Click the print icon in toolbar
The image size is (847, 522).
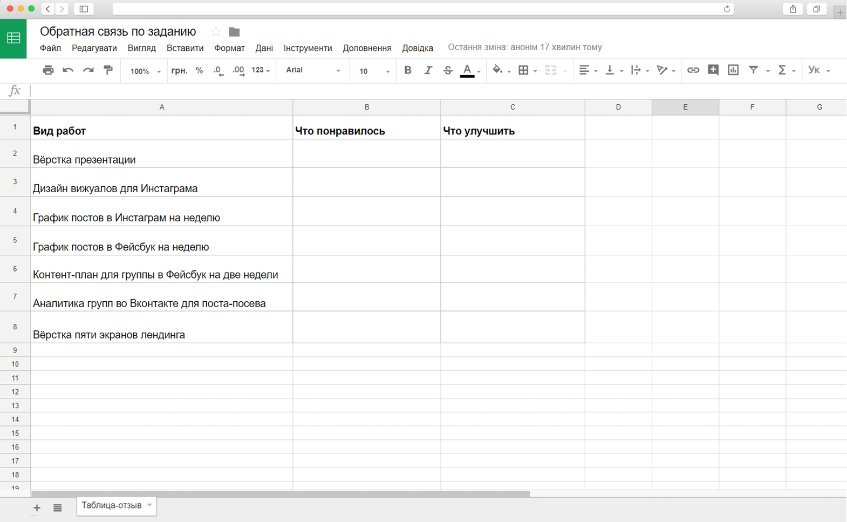tap(48, 70)
